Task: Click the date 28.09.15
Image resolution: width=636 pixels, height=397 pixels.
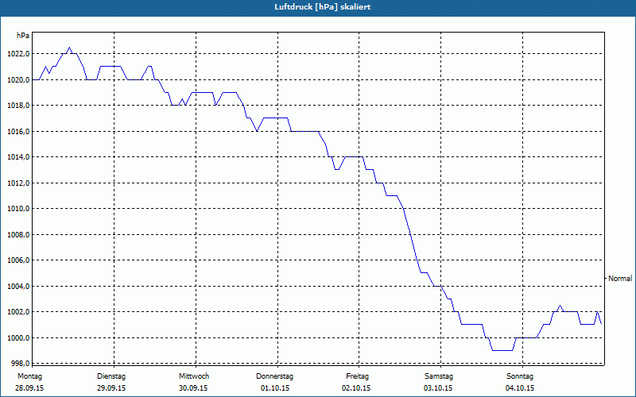Action: (29, 388)
